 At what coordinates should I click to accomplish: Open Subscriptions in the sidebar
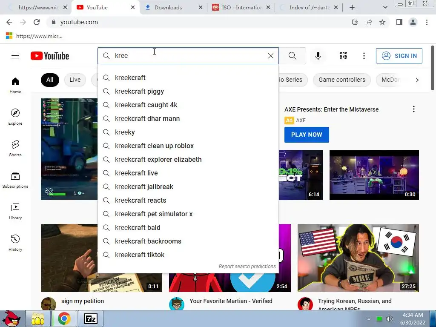(15, 180)
